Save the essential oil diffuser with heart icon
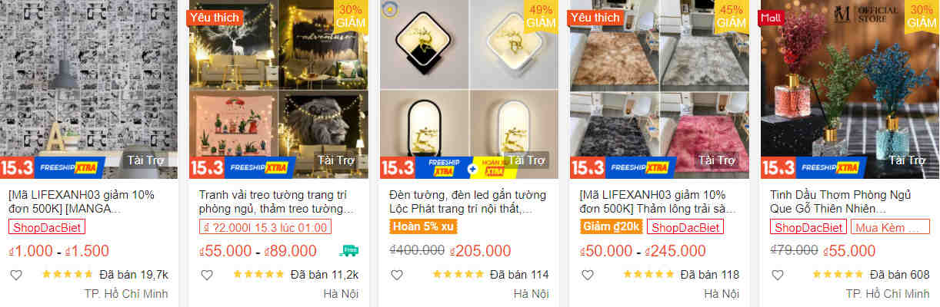Screen dimensions: 940x307 (777, 275)
